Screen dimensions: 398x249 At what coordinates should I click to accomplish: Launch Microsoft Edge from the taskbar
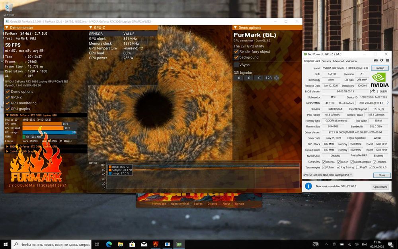(109, 245)
